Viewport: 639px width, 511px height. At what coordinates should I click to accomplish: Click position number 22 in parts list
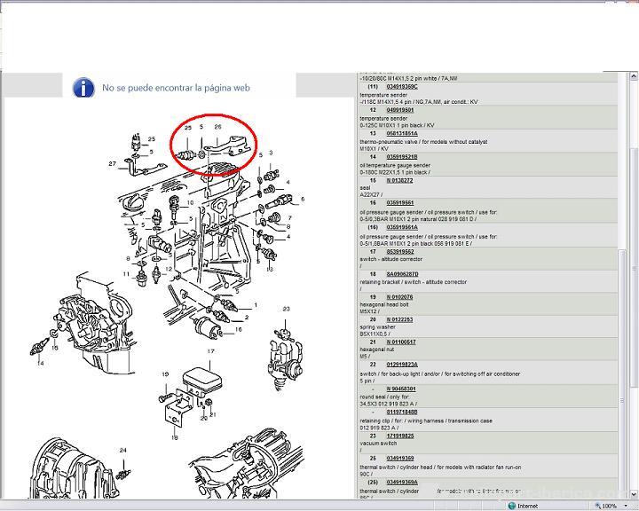pyautogui.click(x=373, y=365)
